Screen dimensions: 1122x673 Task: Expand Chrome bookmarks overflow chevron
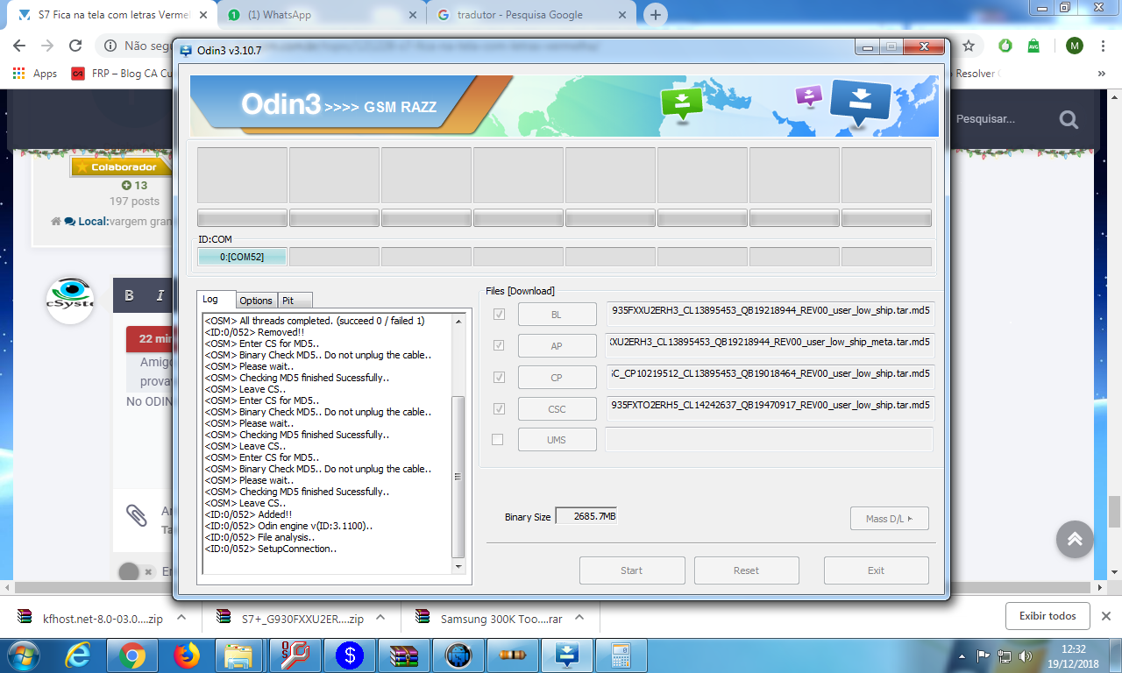coord(1102,74)
